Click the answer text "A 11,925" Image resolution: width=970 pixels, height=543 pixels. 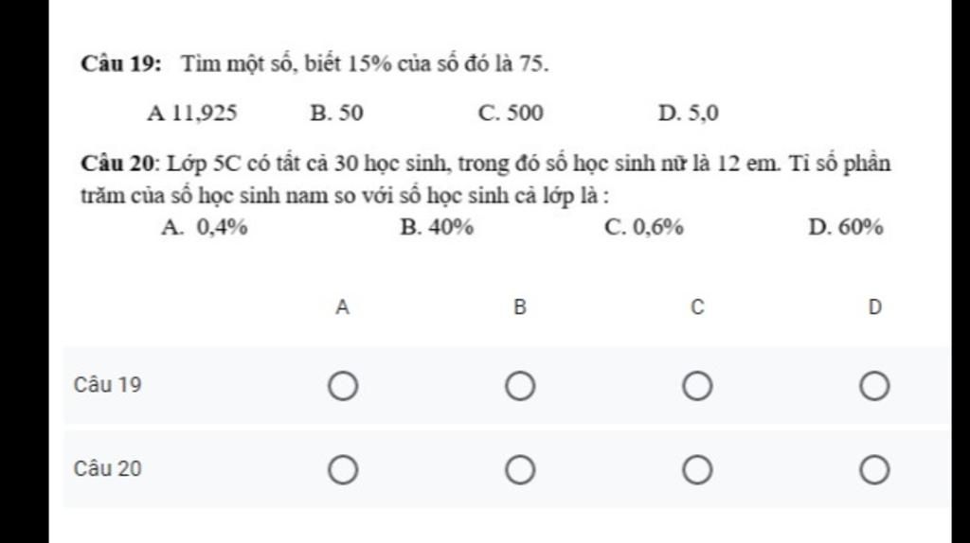pos(192,114)
